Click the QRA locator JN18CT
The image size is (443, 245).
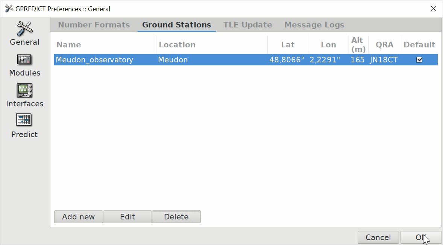(x=384, y=60)
